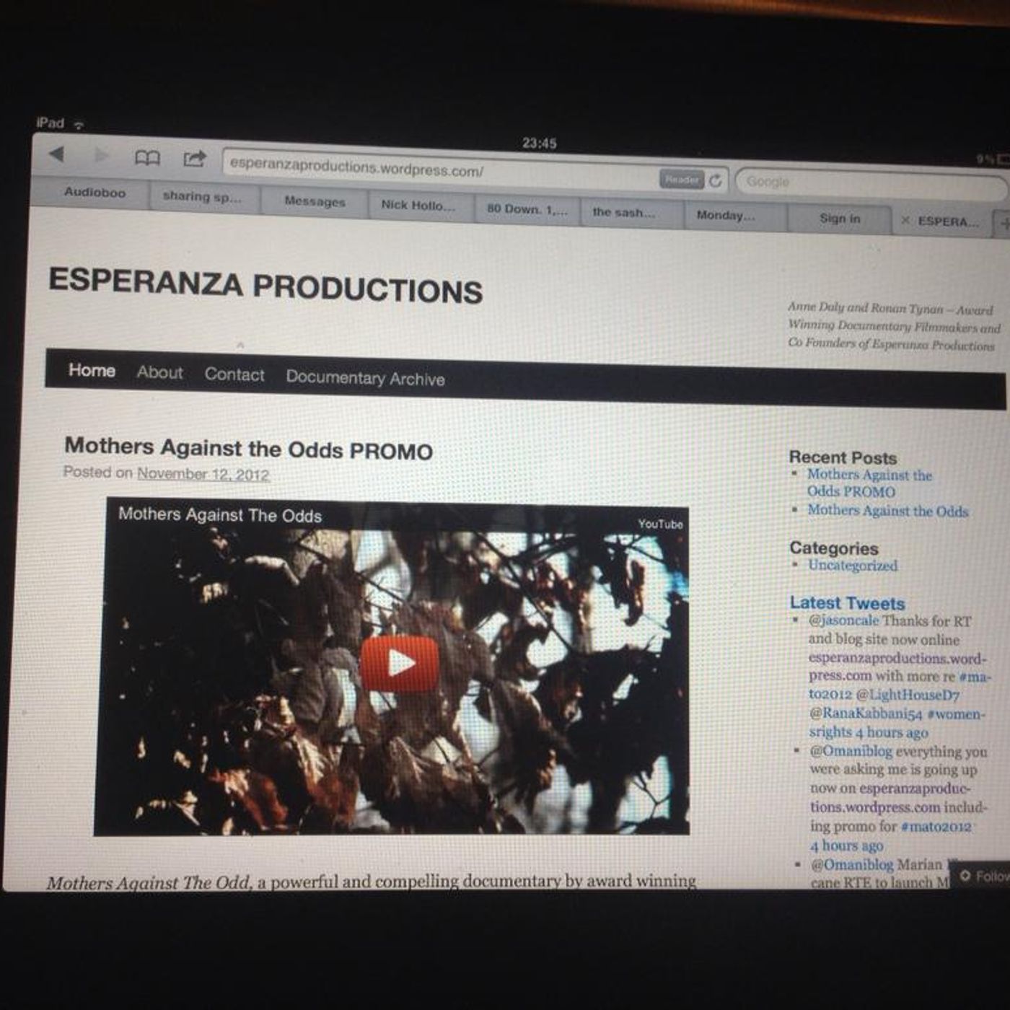Viewport: 1010px width, 1010px height.
Task: Activate the Reader button in address bar
Action: pyautogui.click(x=681, y=179)
